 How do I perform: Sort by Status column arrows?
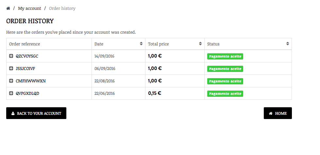288,44
